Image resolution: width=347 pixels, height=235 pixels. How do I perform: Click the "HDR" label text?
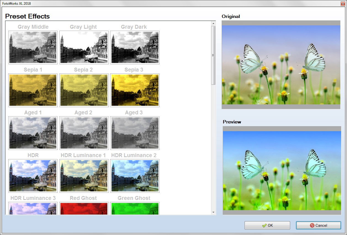[x=33, y=155]
